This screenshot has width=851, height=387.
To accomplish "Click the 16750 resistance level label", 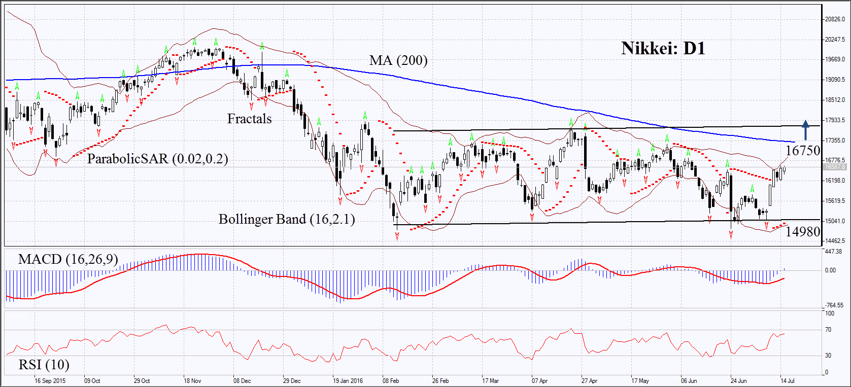I will (803, 150).
